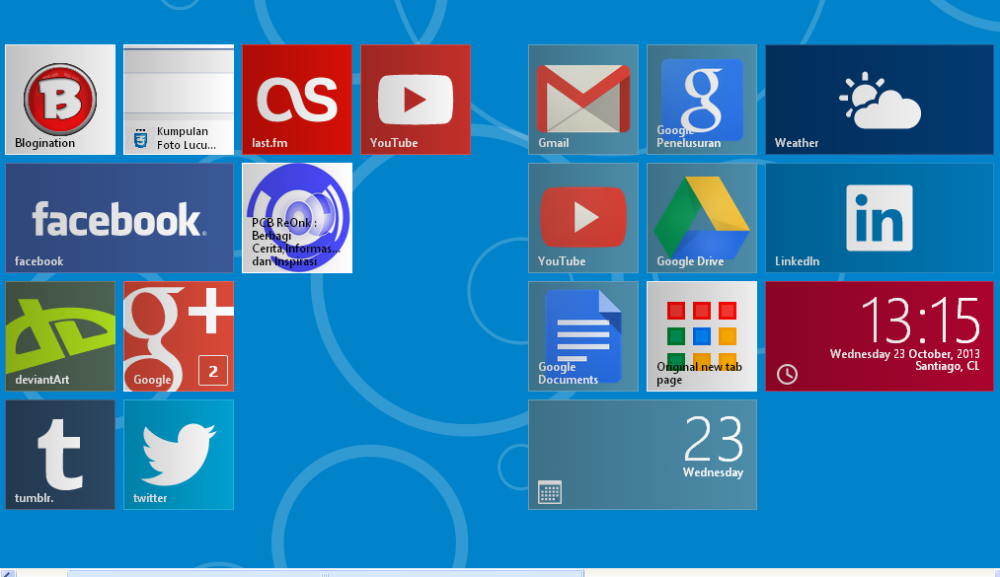Open the Gmail tile
This screenshot has height=577, width=1000.
[x=583, y=100]
